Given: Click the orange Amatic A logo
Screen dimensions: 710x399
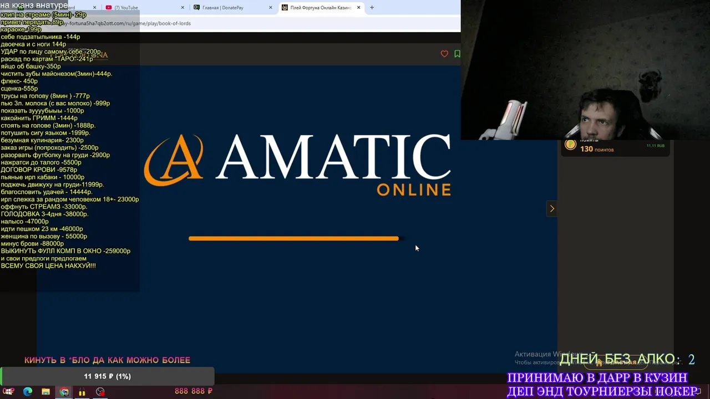Looking at the screenshot, I should 174,160.
